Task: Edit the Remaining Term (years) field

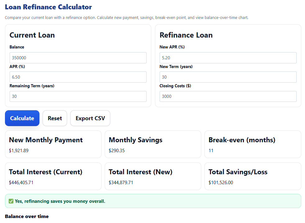Action: click(78, 96)
